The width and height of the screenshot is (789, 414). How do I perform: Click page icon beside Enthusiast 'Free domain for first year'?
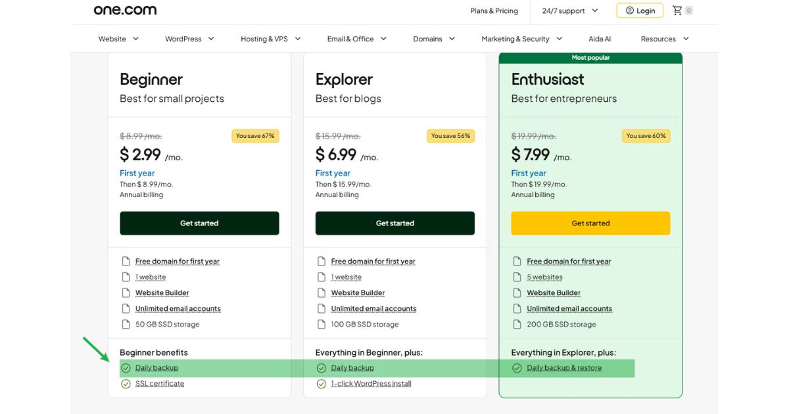[x=517, y=261]
